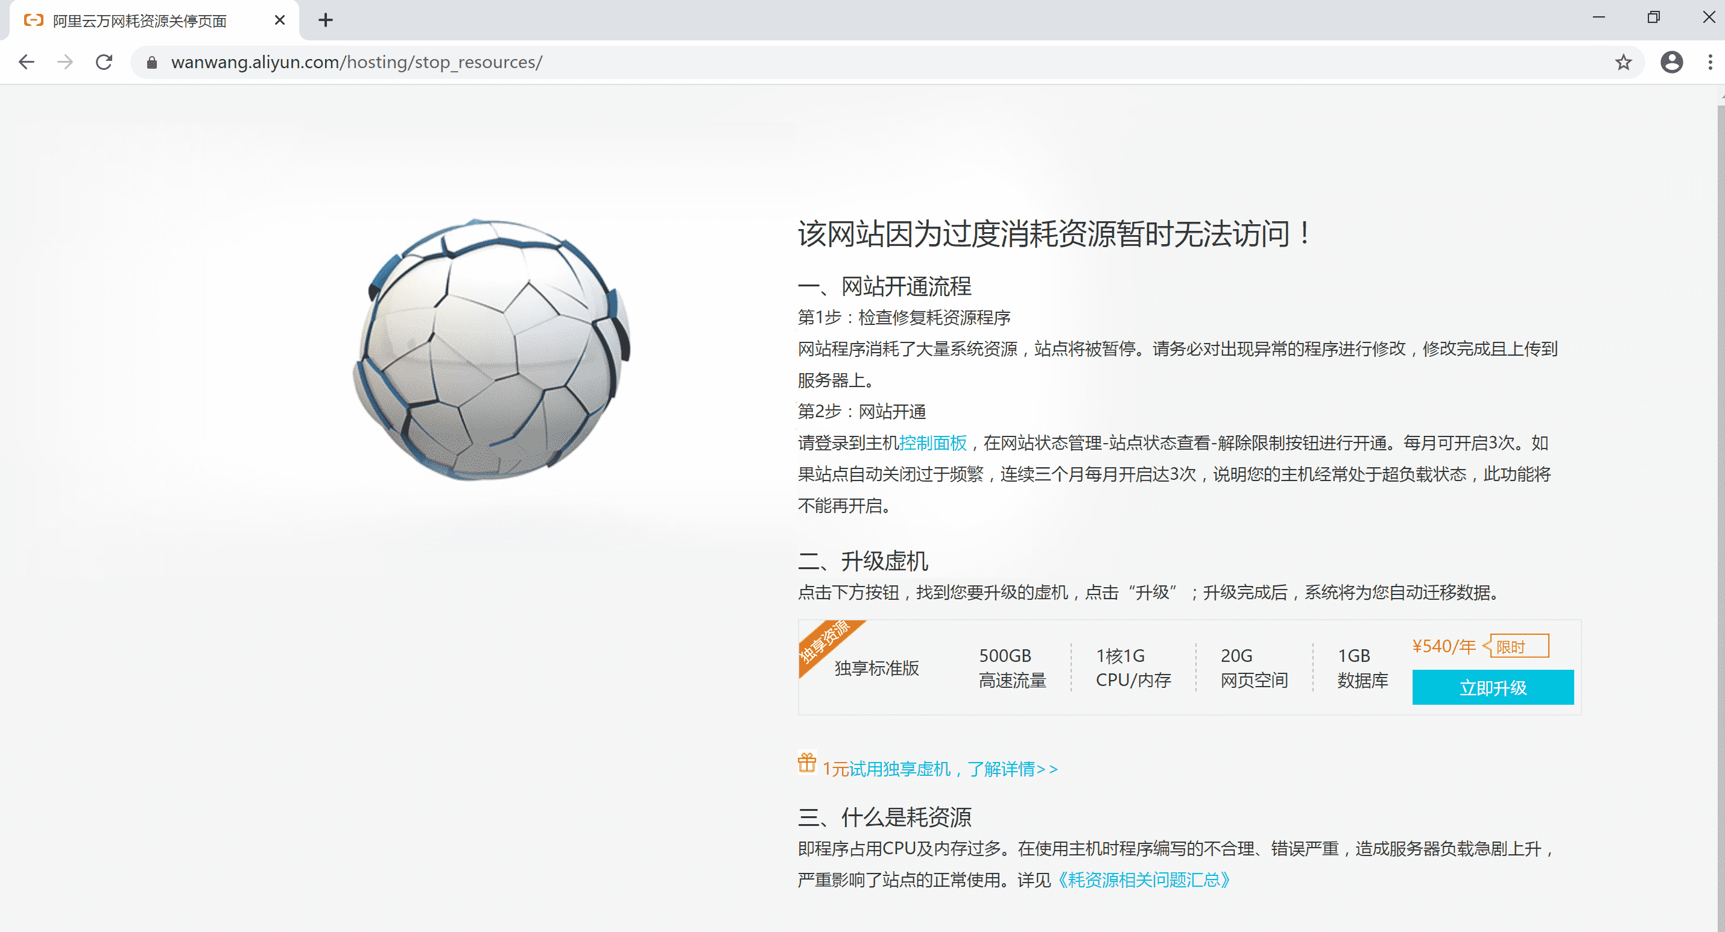
Task: Click the 二、升级虚机 heading
Action: (863, 561)
